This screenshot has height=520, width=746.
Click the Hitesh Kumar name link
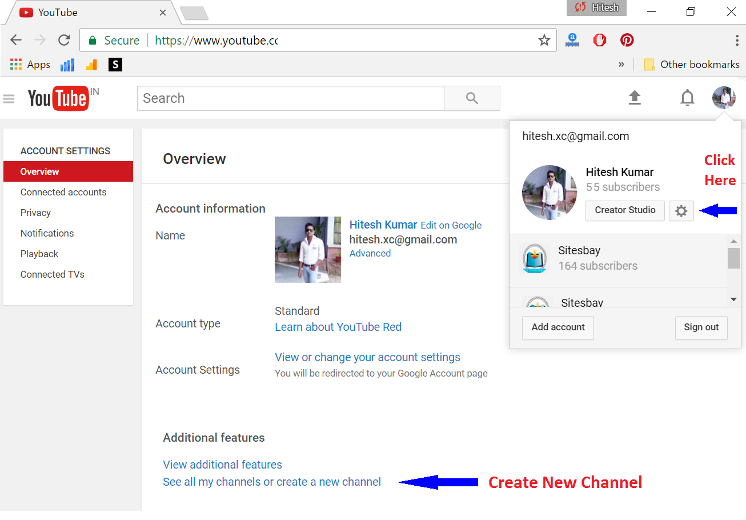(x=383, y=225)
